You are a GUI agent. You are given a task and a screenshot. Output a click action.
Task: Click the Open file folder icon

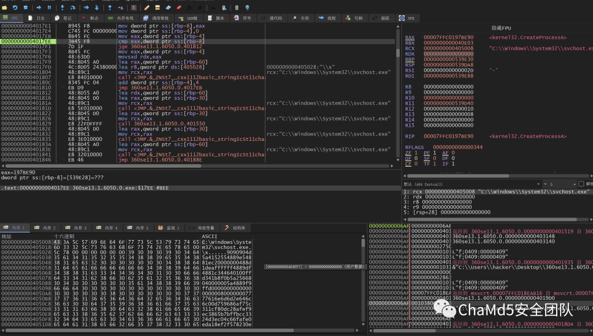(x=4, y=8)
